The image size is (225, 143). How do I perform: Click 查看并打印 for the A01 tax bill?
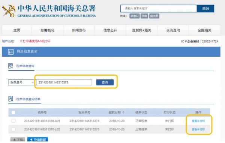click(x=198, y=121)
